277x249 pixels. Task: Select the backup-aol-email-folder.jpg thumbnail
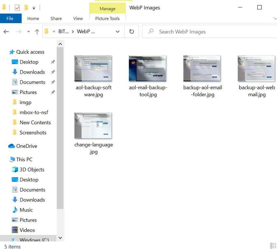click(202, 68)
